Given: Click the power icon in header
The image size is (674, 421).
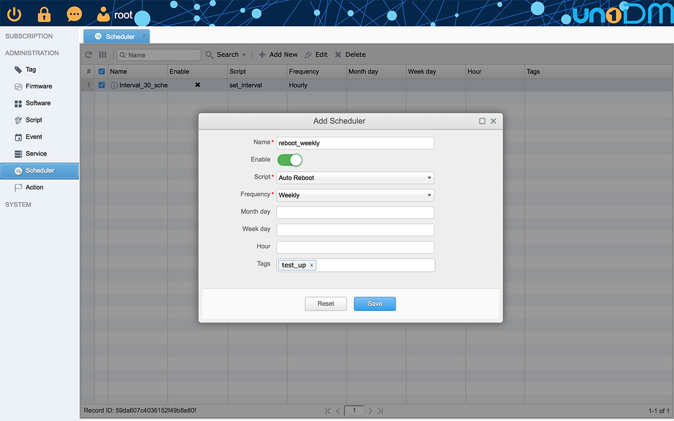Looking at the screenshot, I should 14,14.
